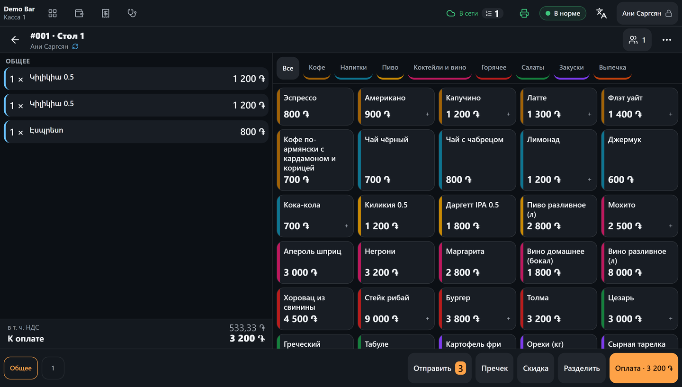
Task: Send order with the Отправить button
Action: (x=440, y=368)
